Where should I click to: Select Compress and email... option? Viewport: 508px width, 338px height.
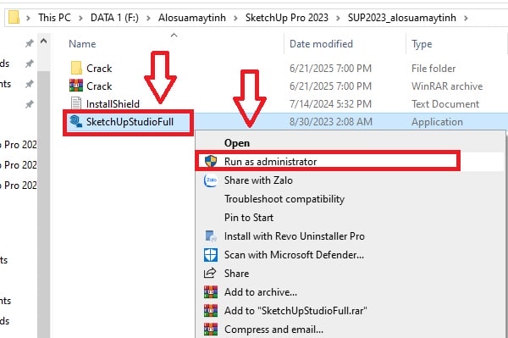[x=273, y=330]
